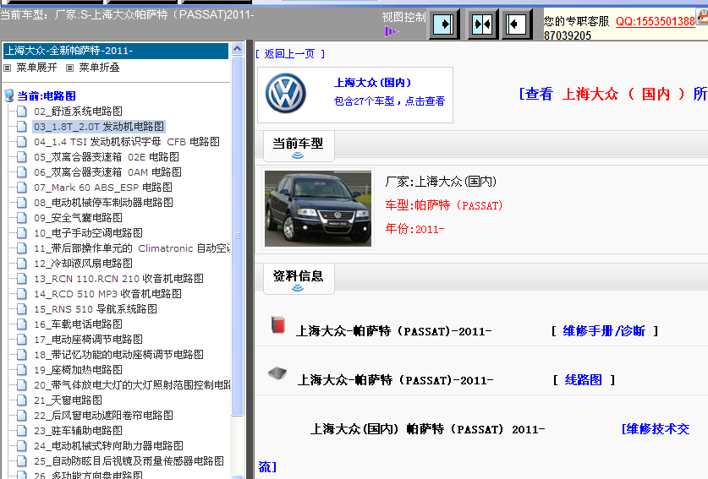Open 17_电动座椅调节电路图 tree item
Image resolution: width=708 pixels, height=479 pixels.
tap(88, 339)
